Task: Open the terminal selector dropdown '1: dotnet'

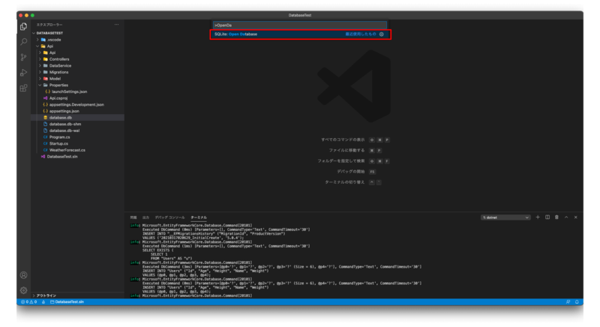Action: 505,217
